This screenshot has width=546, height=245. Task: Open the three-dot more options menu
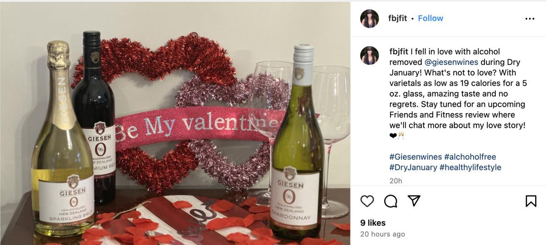coord(530,19)
